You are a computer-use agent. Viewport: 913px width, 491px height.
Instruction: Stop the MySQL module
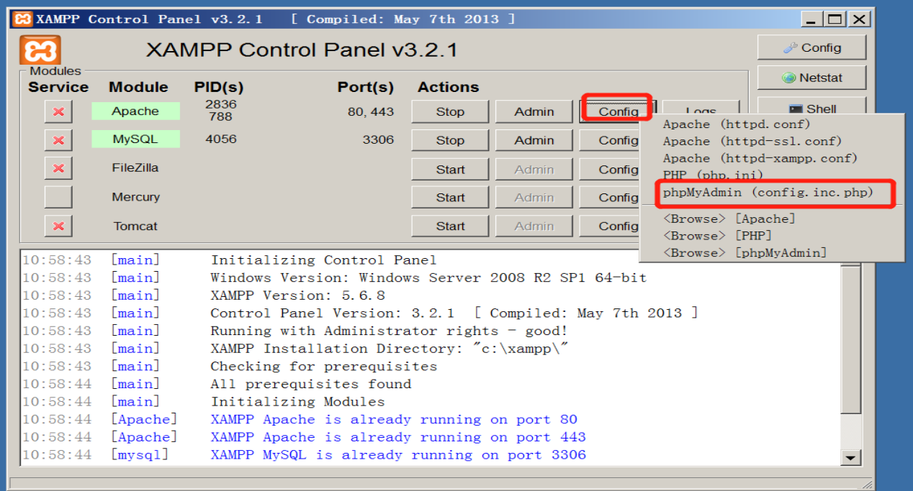[450, 140]
